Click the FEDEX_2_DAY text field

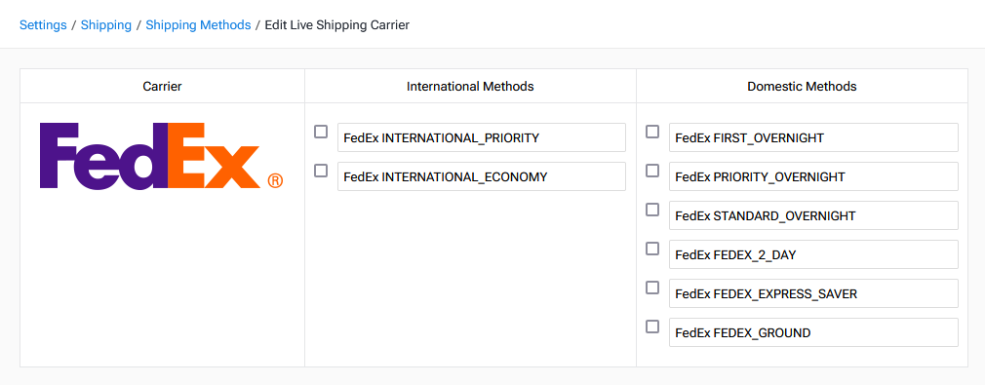tap(813, 254)
